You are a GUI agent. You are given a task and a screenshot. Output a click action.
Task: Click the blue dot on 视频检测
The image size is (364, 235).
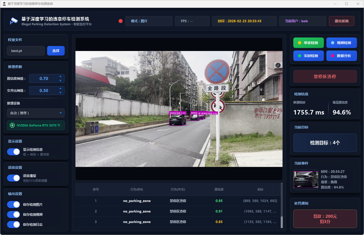tap(332, 43)
